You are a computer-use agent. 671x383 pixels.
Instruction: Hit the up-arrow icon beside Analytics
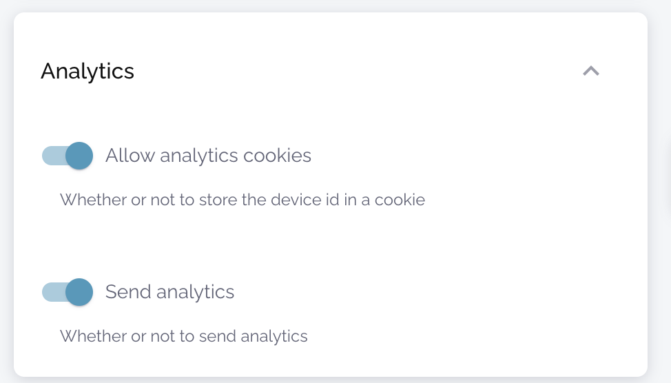click(591, 71)
